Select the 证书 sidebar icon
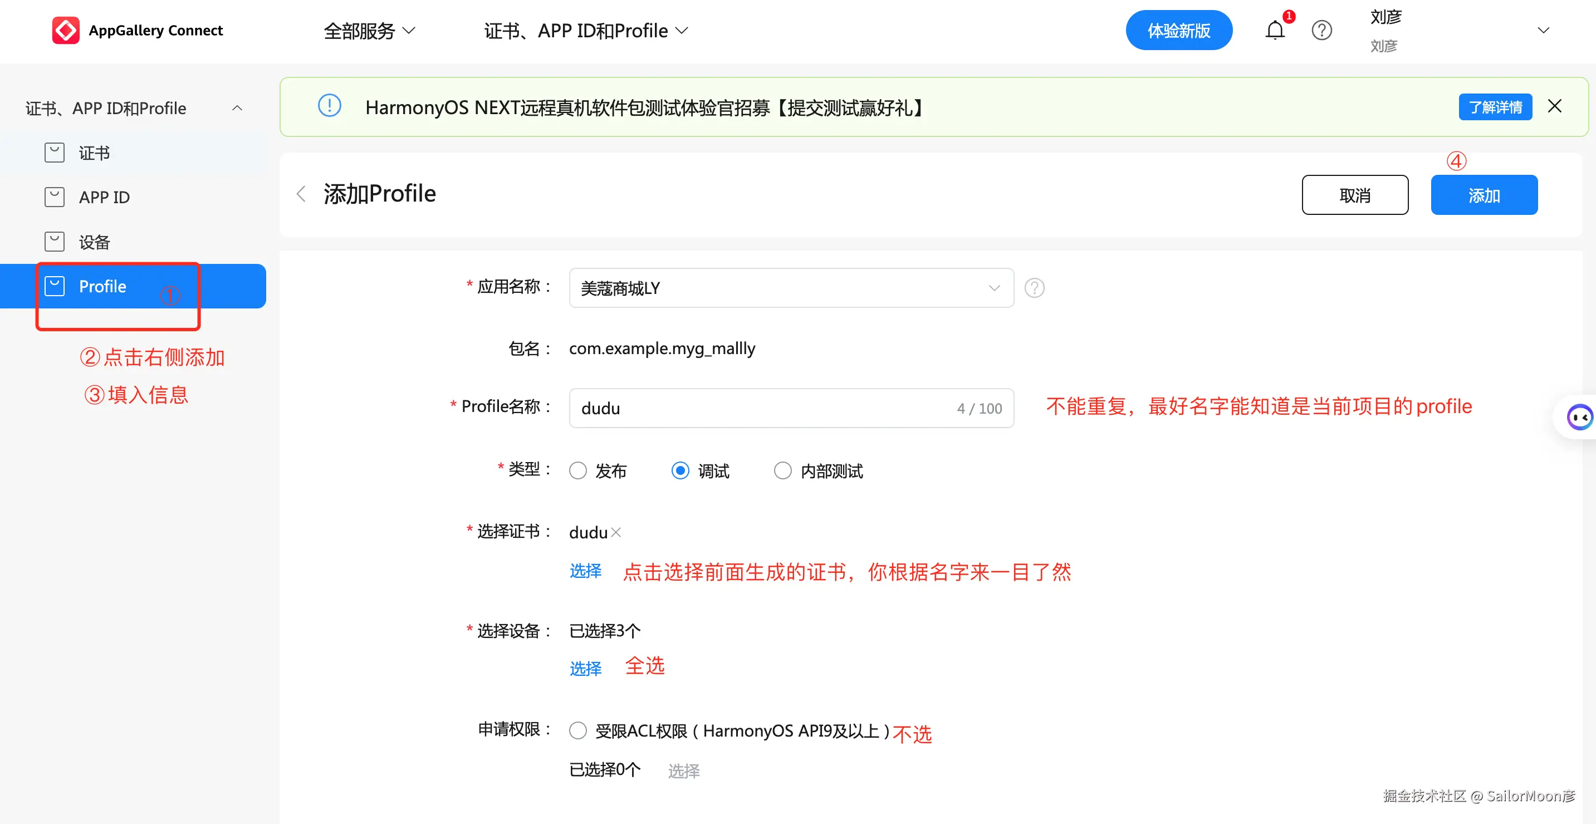The height and width of the screenshot is (824, 1596). pyautogui.click(x=55, y=153)
